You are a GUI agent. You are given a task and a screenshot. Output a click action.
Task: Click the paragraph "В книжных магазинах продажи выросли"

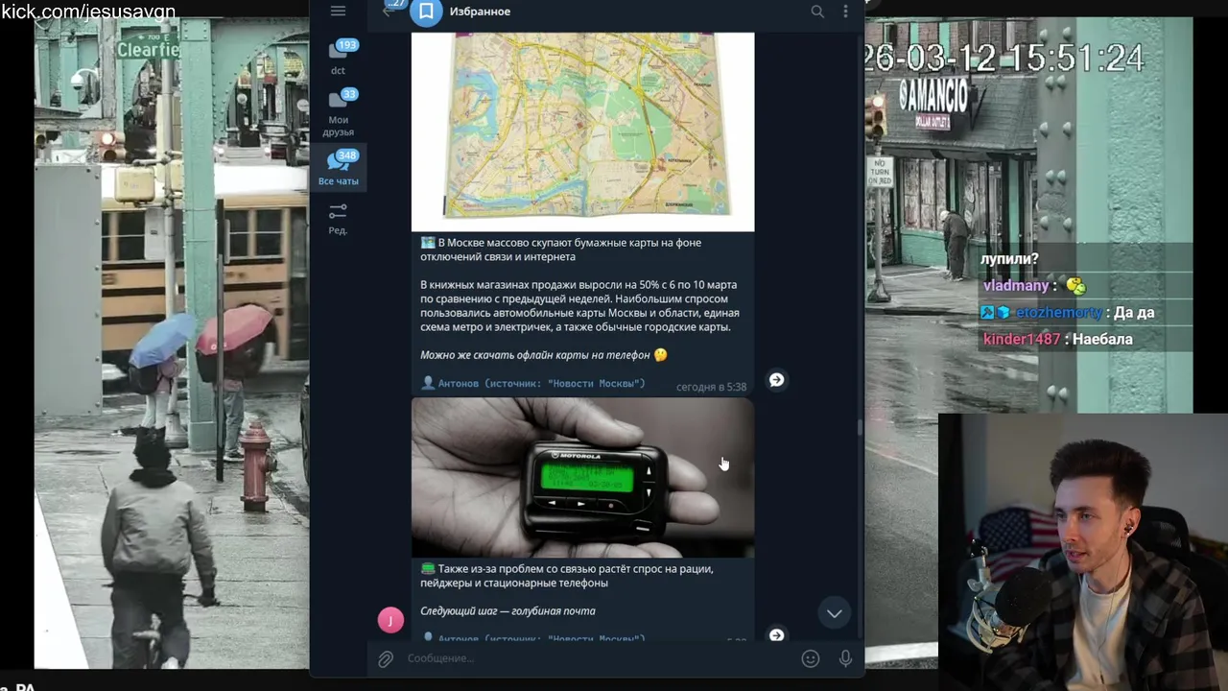point(579,306)
